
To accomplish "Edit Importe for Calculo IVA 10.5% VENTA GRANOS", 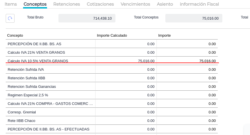I will 187,61.
